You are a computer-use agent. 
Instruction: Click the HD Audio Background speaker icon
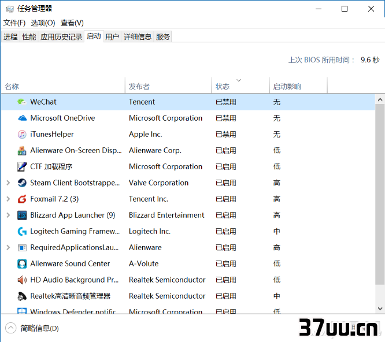[x=22, y=280]
